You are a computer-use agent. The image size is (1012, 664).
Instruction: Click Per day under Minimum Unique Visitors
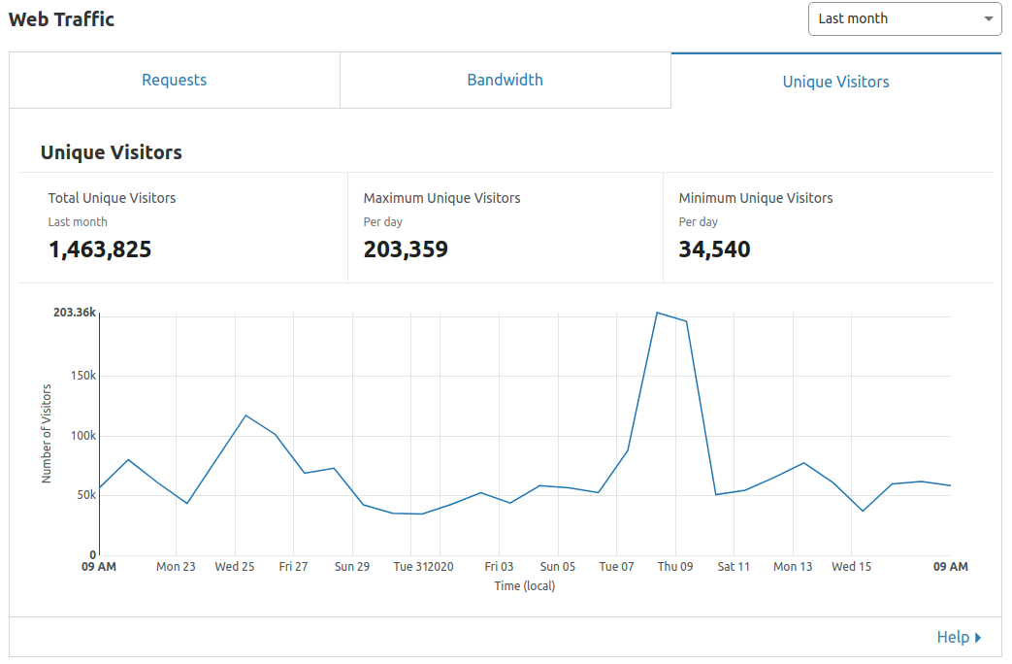click(x=699, y=222)
